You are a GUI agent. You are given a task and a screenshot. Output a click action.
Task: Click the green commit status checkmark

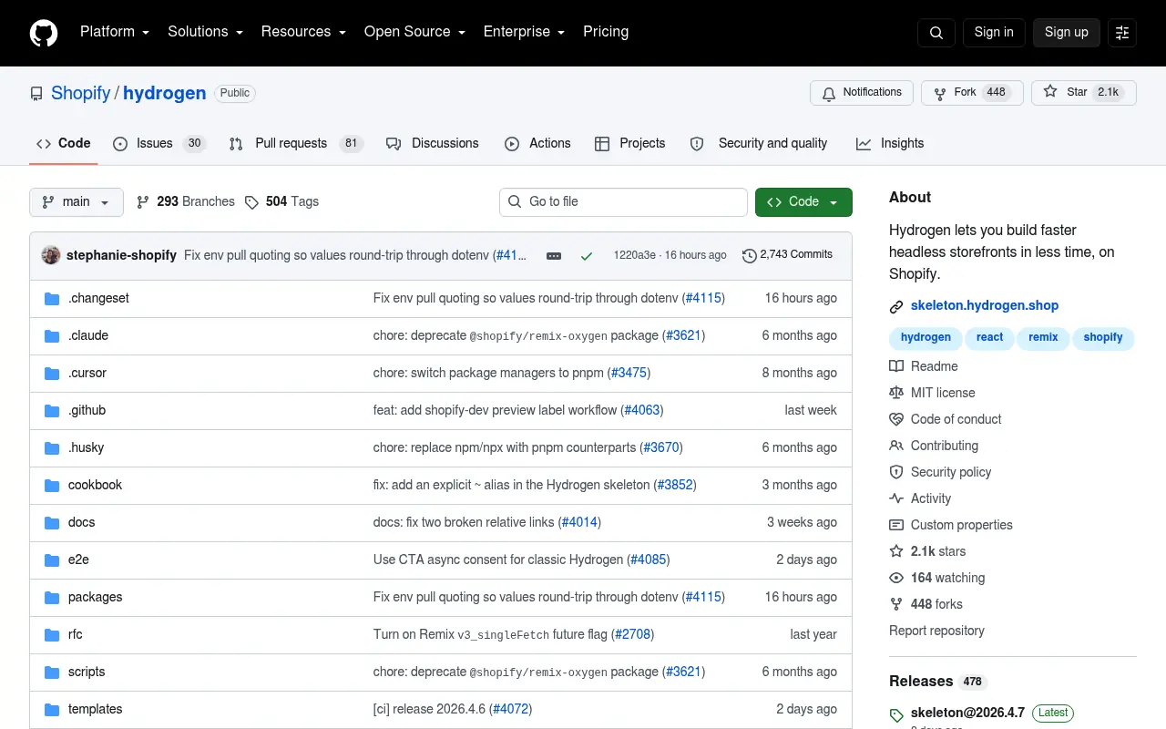[587, 256]
